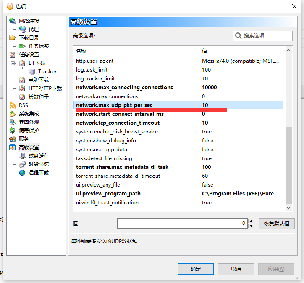Click the folder icon beside 下载目录
This screenshot has width=304, height=283.
(13, 37)
